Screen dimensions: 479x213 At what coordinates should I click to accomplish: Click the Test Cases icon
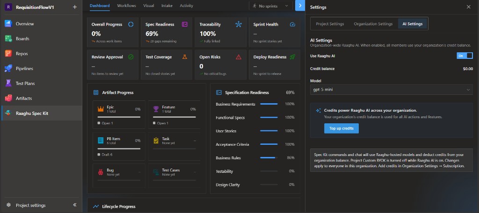point(156,172)
